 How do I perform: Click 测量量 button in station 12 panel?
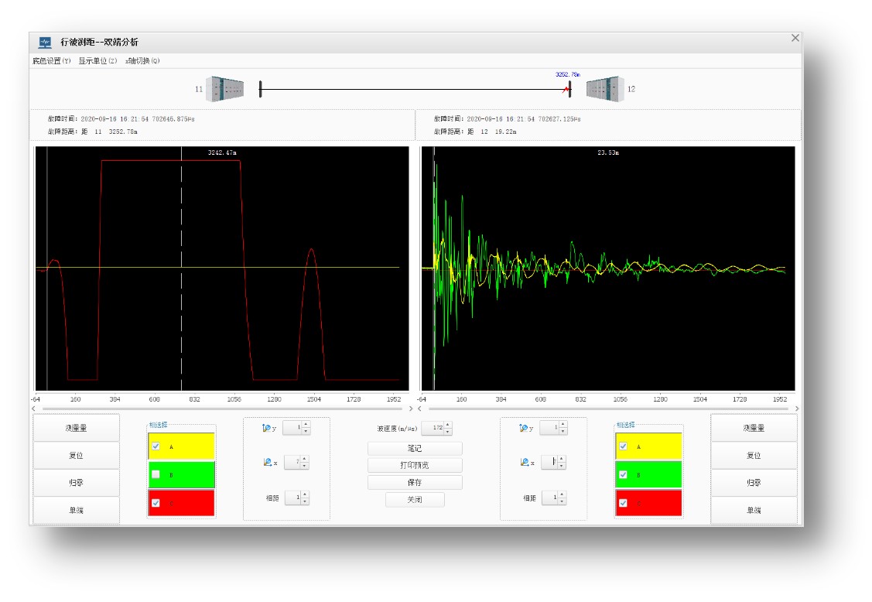(754, 428)
